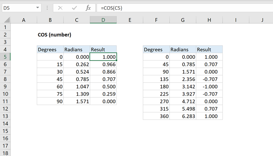Select cell with result 0.259
Image resolution: width=273 pixels, height=156 pixels.
point(103,94)
